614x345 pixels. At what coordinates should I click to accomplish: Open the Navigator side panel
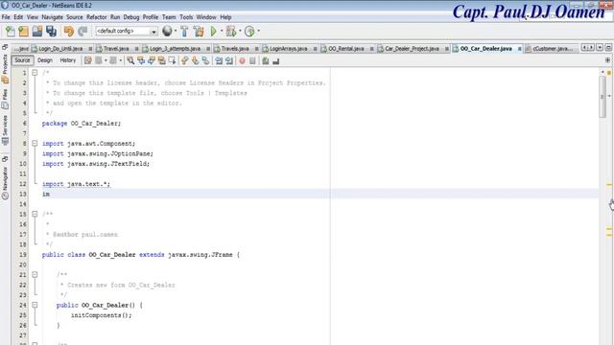[x=5, y=183]
